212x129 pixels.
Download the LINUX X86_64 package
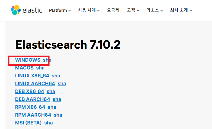point(32,76)
